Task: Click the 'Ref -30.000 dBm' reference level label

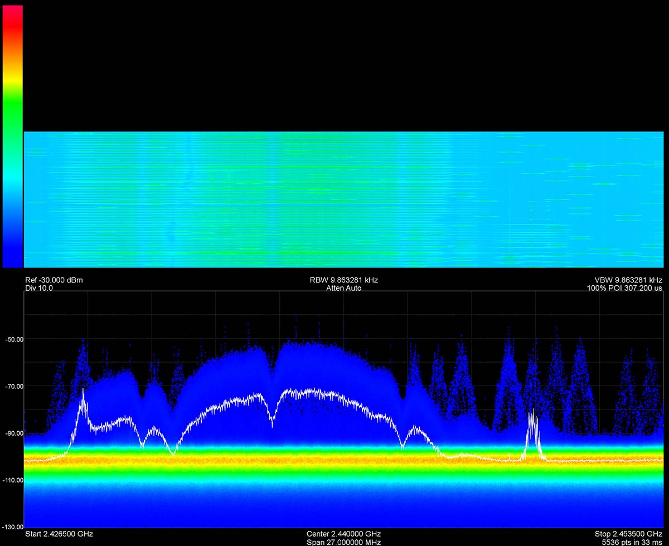Action: click(54, 280)
